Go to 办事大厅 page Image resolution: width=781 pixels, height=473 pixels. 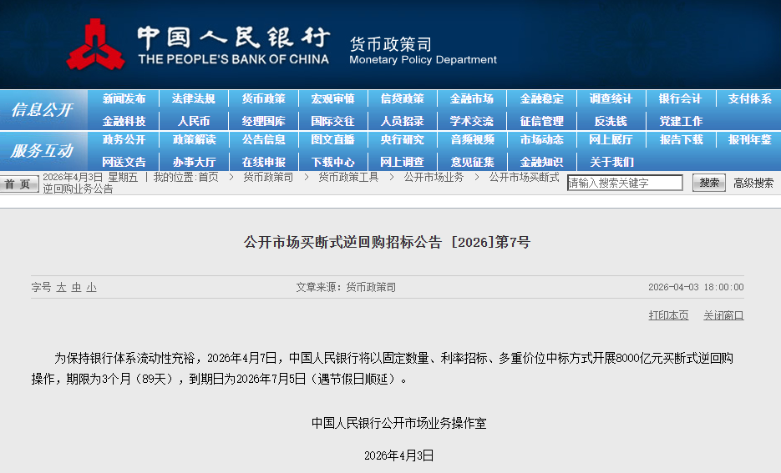click(194, 162)
